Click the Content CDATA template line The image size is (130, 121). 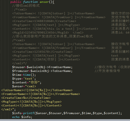[31, 106]
